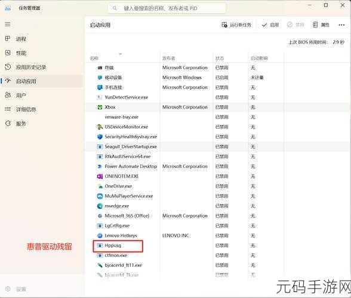Select the MuMuPlayerService.exe name text

click(x=129, y=196)
